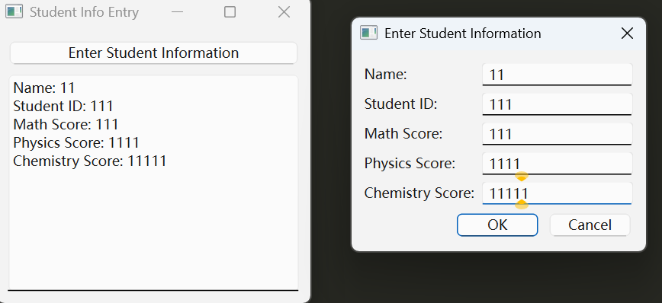Viewport: 662px width, 303px height.
Task: Cancel the student information dialog
Action: coord(590,225)
